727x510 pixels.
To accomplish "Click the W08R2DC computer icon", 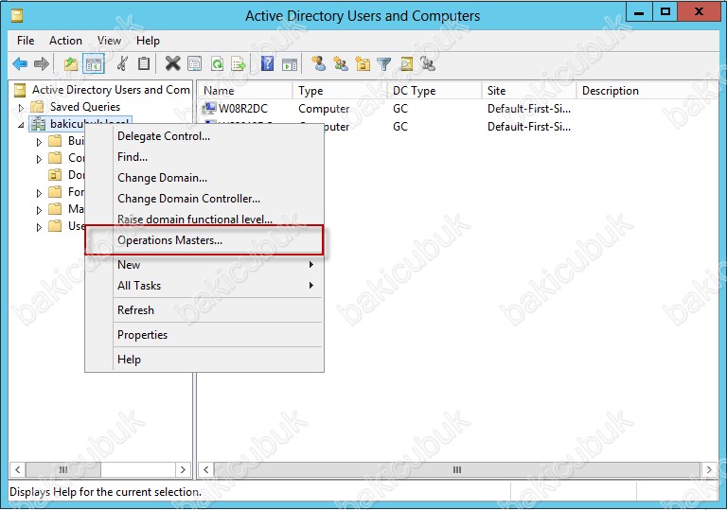I will 209,108.
